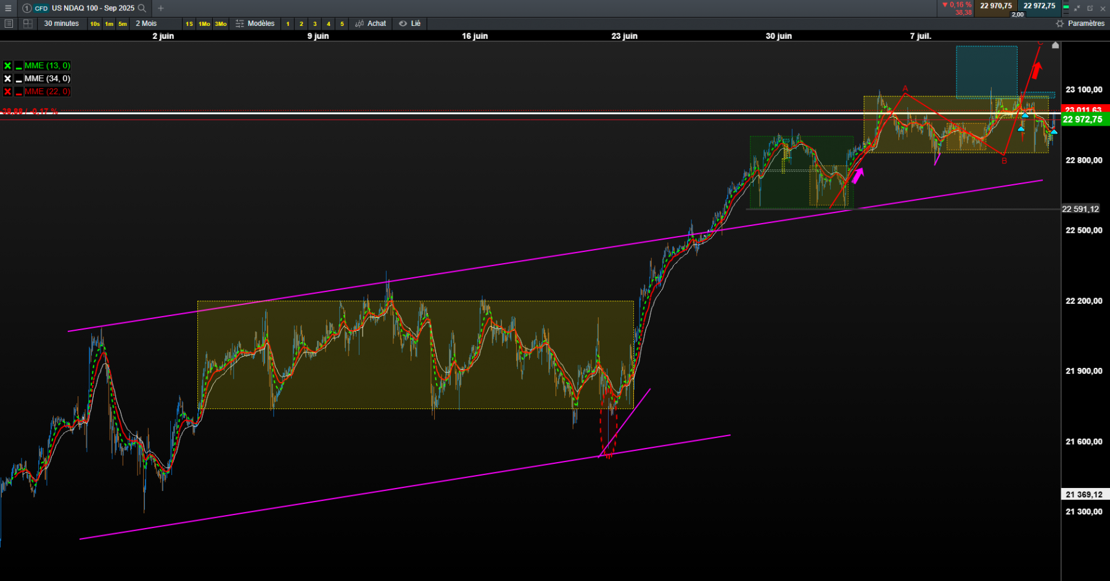Pop out chart into separate window
The width and height of the screenshot is (1110, 581).
click(1090, 8)
